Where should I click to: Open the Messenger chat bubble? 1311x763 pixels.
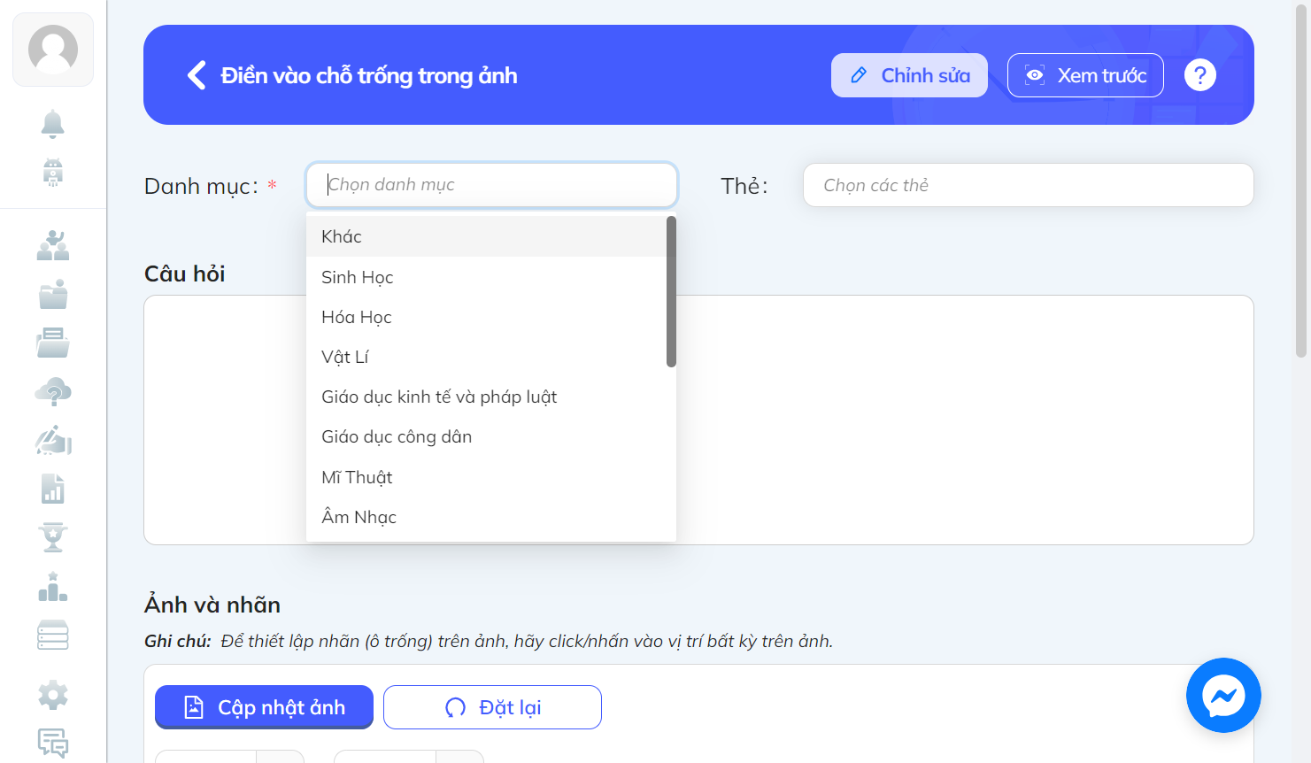(1223, 696)
